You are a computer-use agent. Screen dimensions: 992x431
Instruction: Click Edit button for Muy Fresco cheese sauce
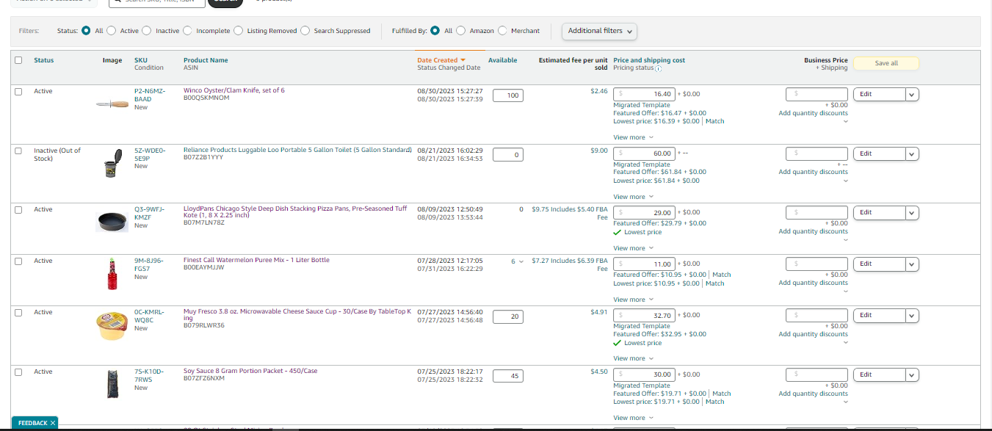click(879, 315)
